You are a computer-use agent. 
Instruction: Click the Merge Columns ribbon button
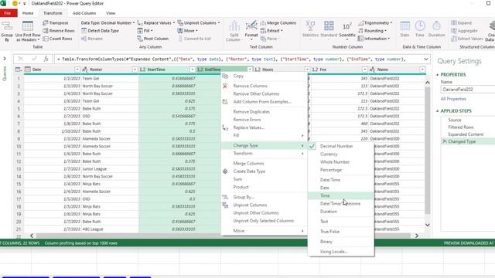pos(278,23)
